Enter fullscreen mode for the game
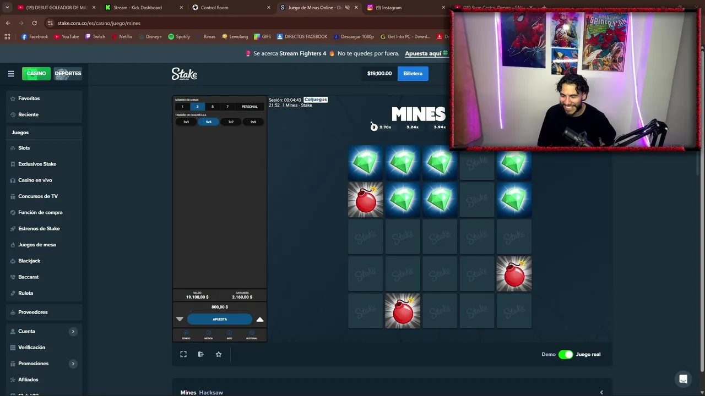Viewport: 705px width, 396px height. [x=183, y=354]
